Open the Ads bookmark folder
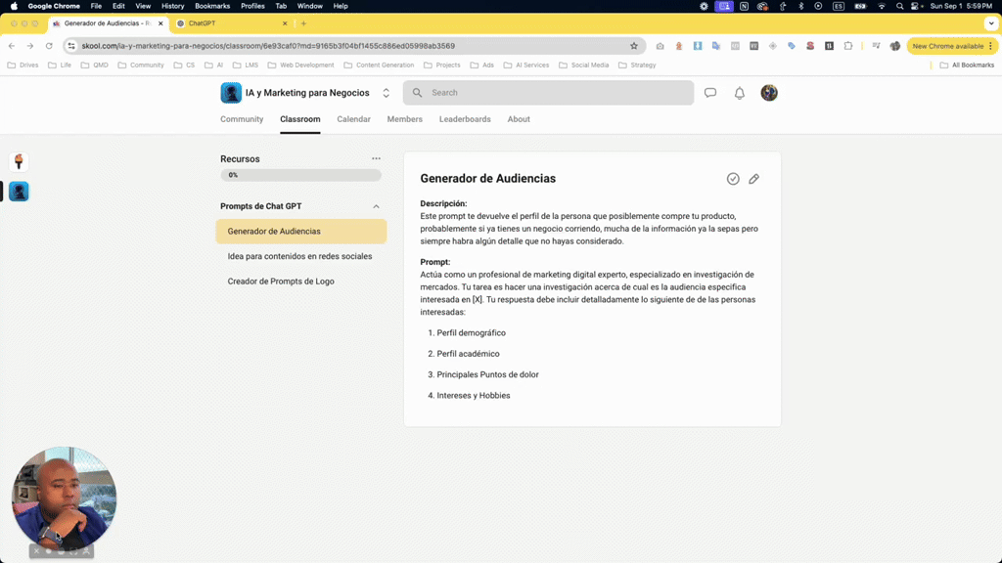The width and height of the screenshot is (1002, 563). click(x=482, y=65)
